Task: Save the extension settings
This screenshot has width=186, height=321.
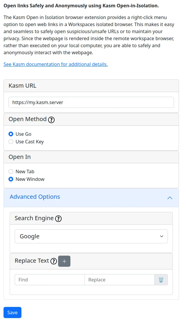Action: coord(12,312)
